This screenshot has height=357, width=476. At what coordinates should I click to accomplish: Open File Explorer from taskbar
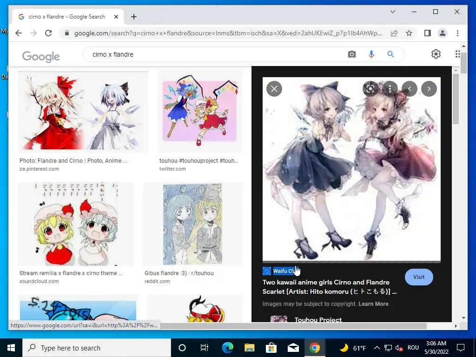point(249,348)
